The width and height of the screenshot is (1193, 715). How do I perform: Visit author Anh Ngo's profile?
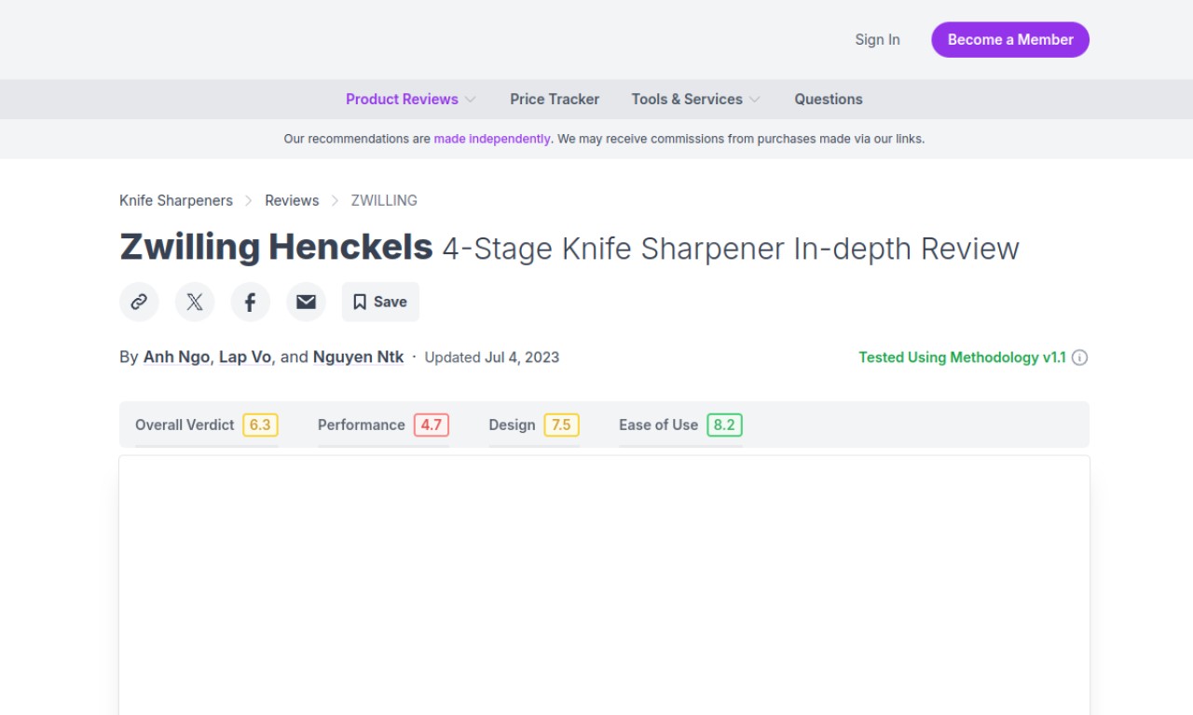(176, 357)
